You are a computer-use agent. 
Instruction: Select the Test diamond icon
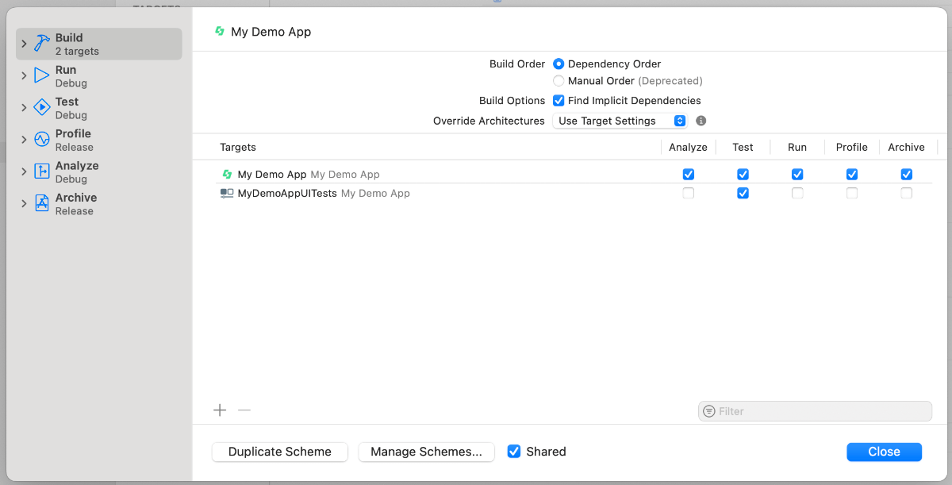(x=42, y=106)
